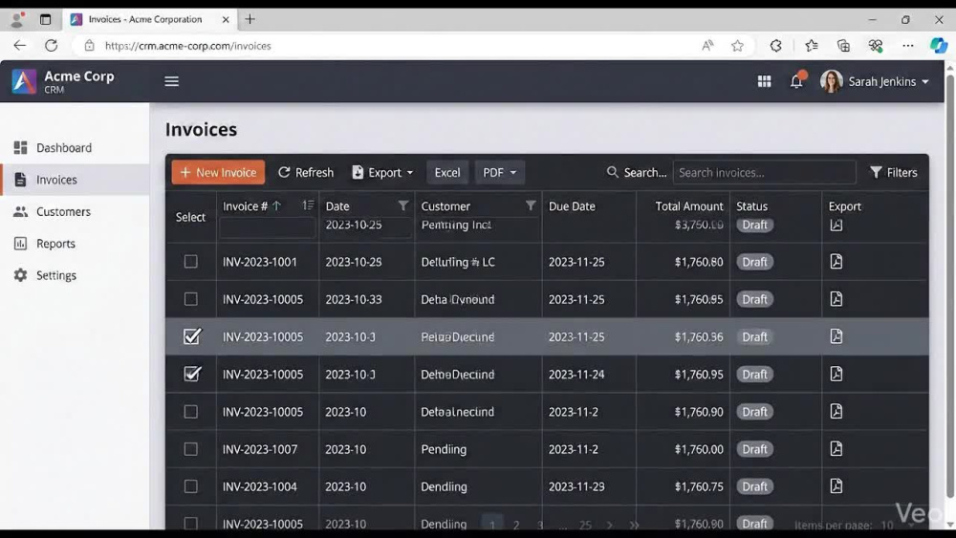Click Sarah Jenkins profile avatar
Viewport: 956px width, 538px height.
831,81
